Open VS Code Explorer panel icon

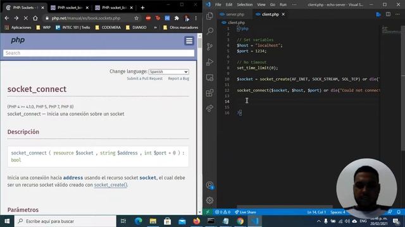pos(209,16)
